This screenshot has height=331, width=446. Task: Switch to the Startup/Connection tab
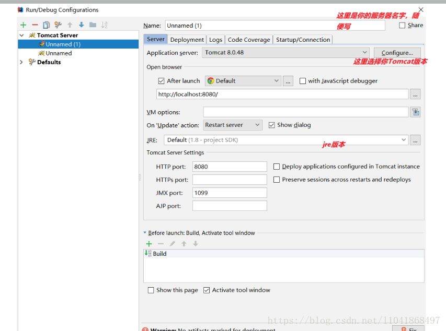point(303,40)
